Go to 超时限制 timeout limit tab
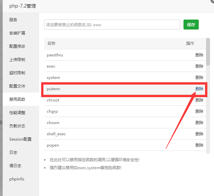214x196 pixels. (x=17, y=73)
